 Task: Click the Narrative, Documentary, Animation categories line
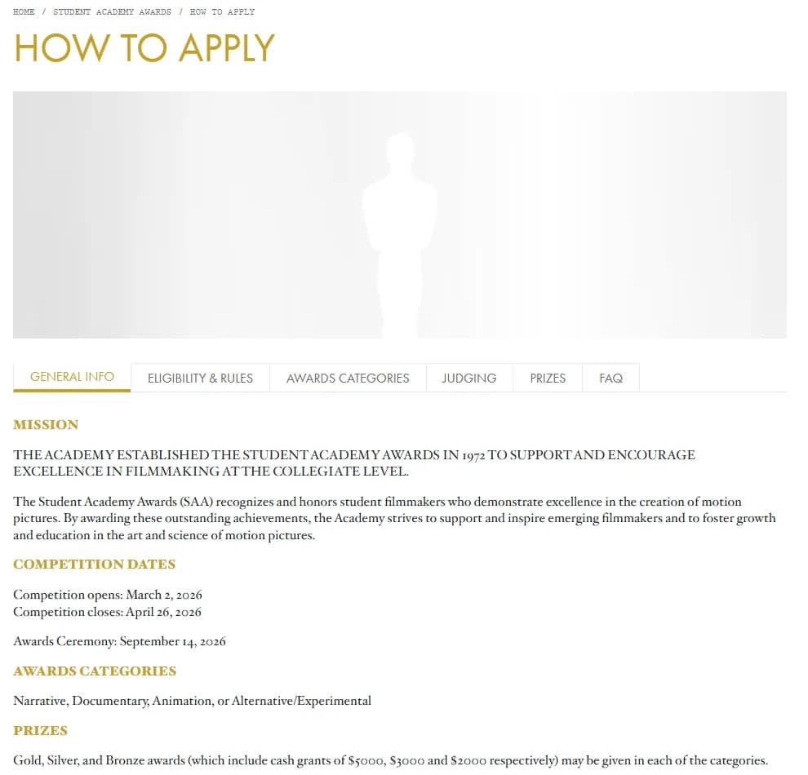pyautogui.click(x=193, y=701)
